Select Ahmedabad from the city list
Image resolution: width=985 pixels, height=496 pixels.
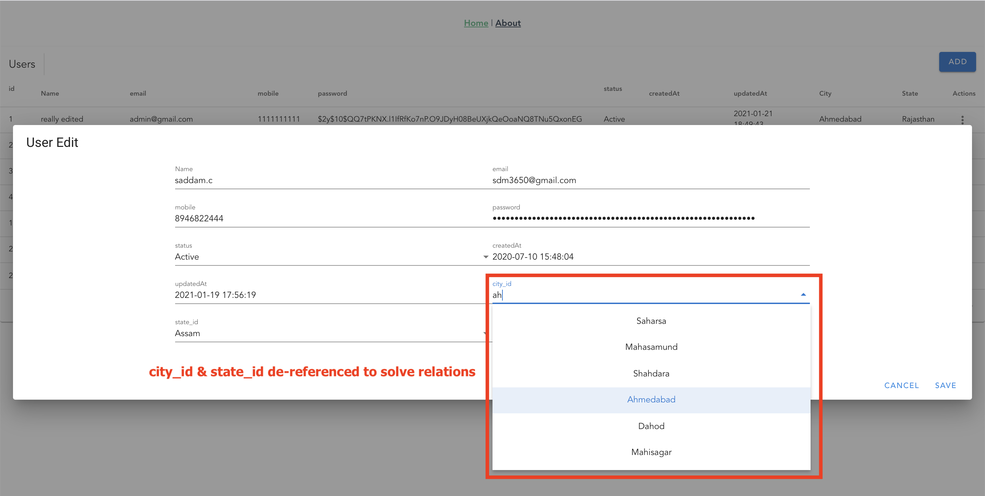coord(651,400)
